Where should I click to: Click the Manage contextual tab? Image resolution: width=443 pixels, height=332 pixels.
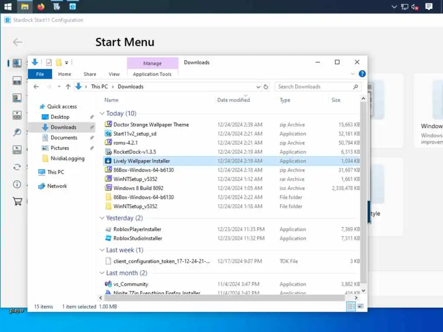pos(153,63)
